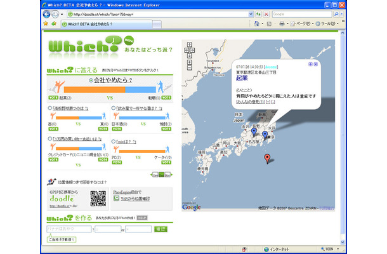Stop loading with the red X icon
The width and height of the screenshot is (387, 254).
[x=266, y=15]
